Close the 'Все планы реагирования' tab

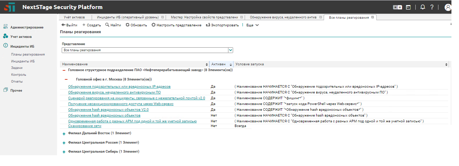point(373,17)
